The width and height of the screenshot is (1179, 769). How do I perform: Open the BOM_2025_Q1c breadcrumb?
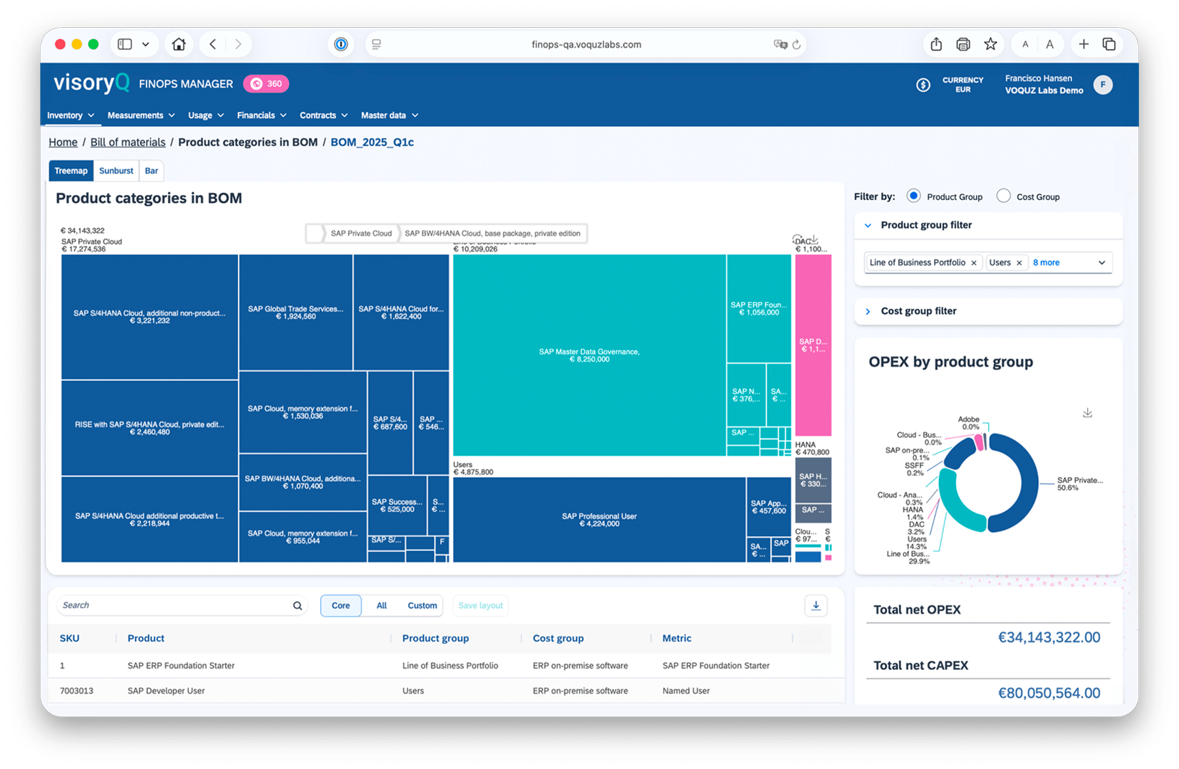(x=372, y=142)
